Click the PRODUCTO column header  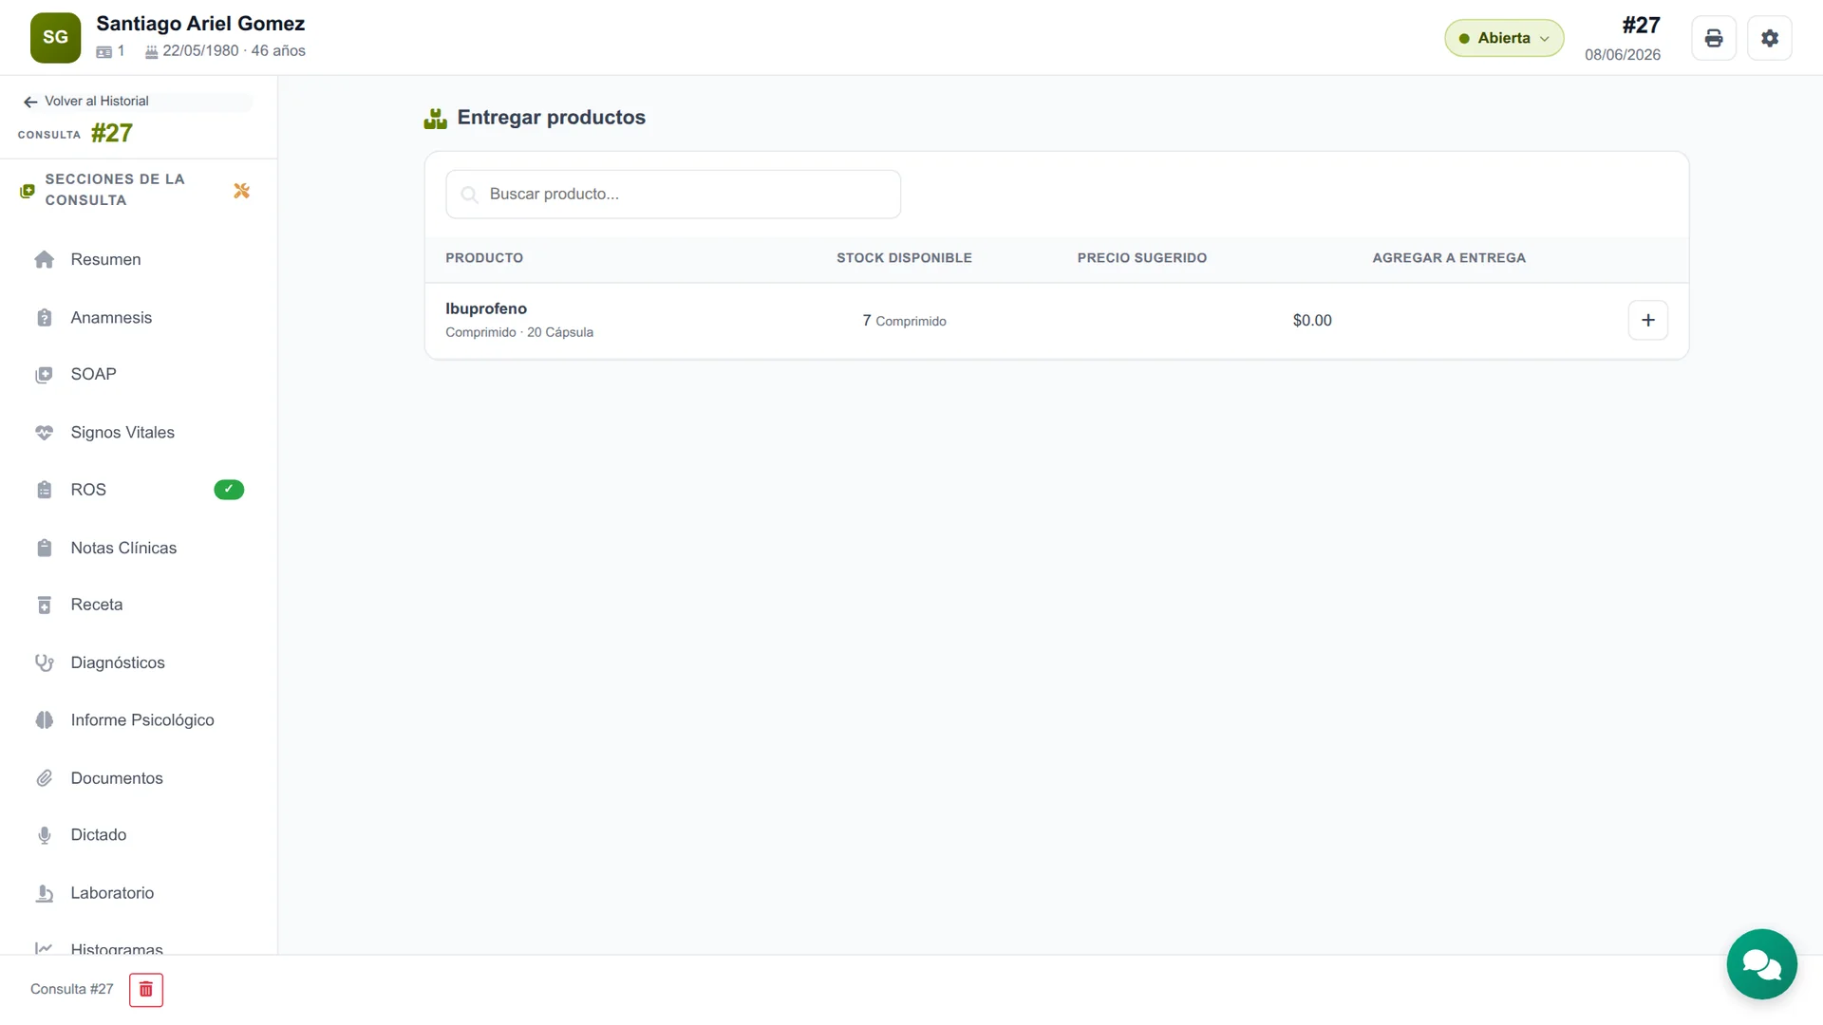(484, 258)
